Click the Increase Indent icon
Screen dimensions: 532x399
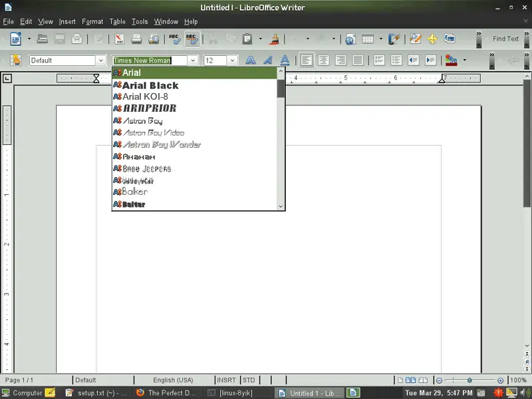pos(430,61)
